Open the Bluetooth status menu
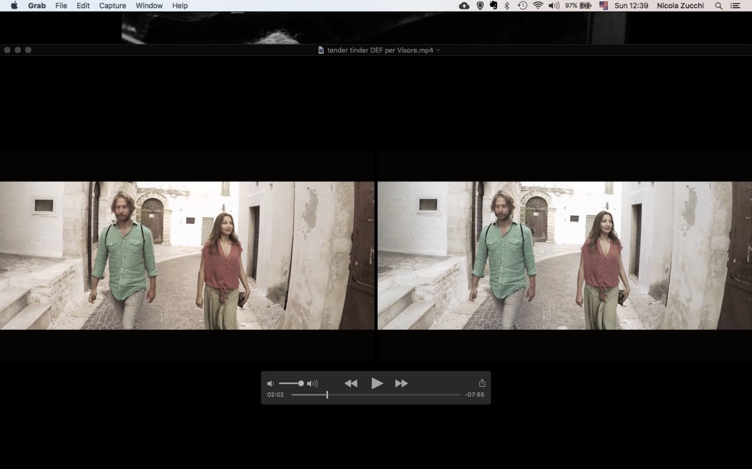The image size is (752, 469). point(507,6)
